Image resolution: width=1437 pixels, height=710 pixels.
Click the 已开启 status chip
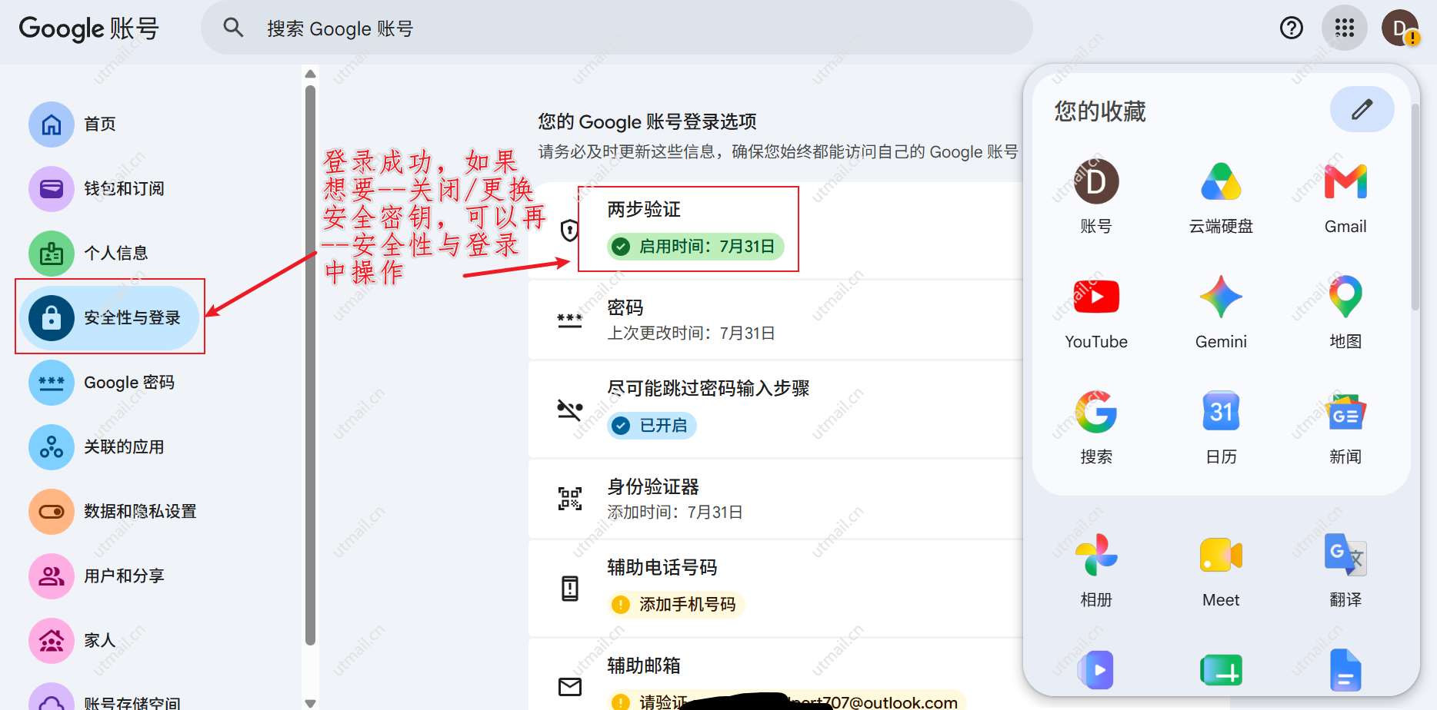click(x=652, y=425)
